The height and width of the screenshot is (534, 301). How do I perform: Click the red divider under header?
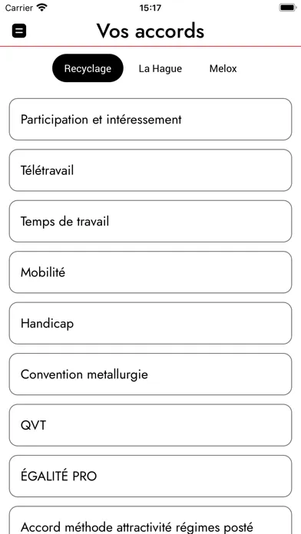(x=150, y=46)
